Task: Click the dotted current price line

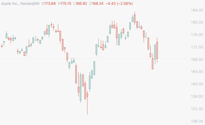Action: 94,58
